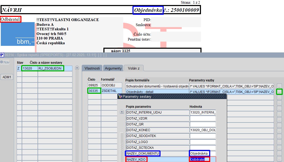
Task: Click the DOTAZ_KONEC value field
Action: [x=203, y=130]
